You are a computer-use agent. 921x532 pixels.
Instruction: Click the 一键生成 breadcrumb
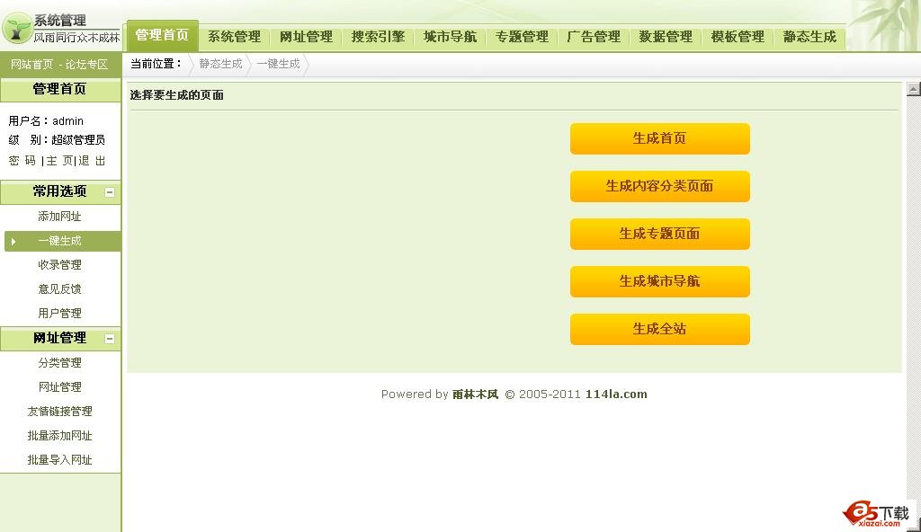[x=278, y=64]
